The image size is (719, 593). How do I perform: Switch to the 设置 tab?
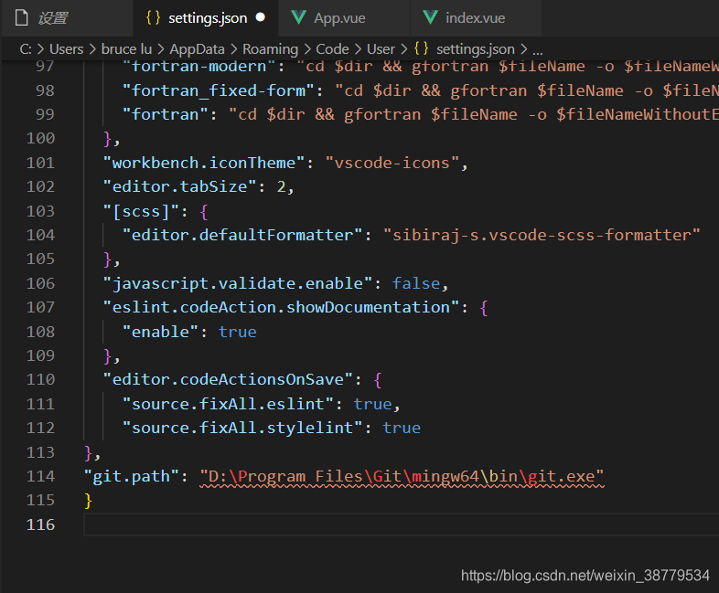coord(68,18)
